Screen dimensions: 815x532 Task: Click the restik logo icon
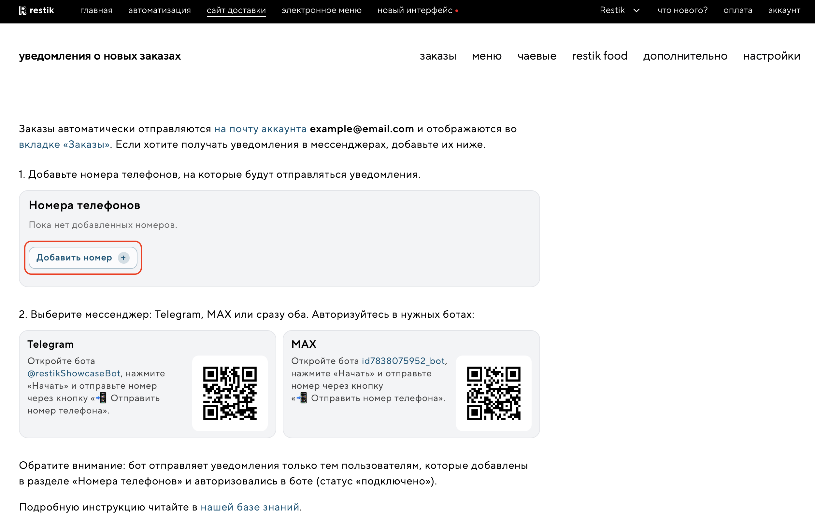pyautogui.click(x=22, y=11)
